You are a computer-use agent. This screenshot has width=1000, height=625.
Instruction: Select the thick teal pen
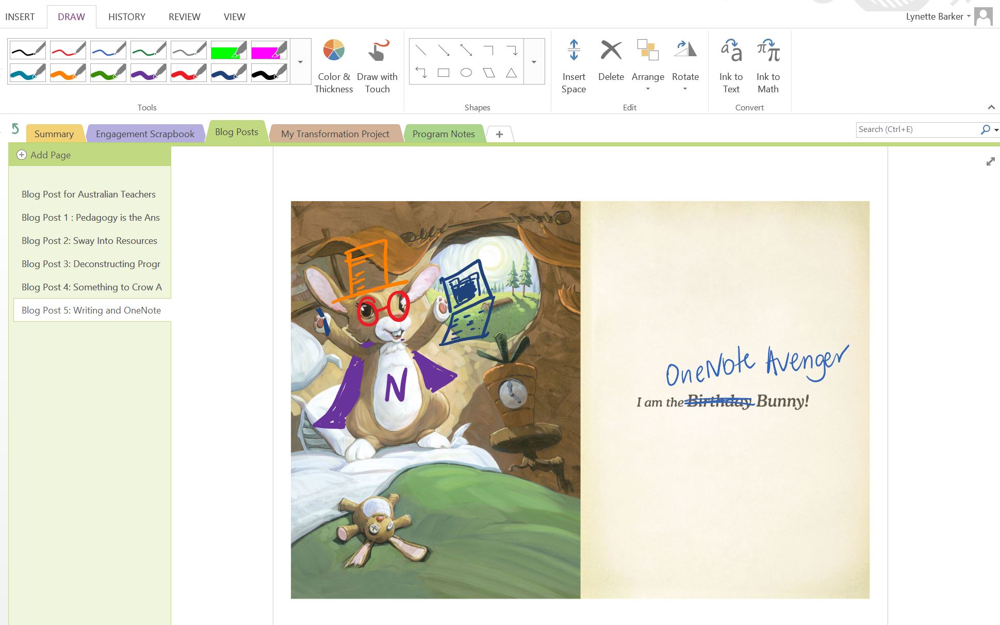[28, 73]
